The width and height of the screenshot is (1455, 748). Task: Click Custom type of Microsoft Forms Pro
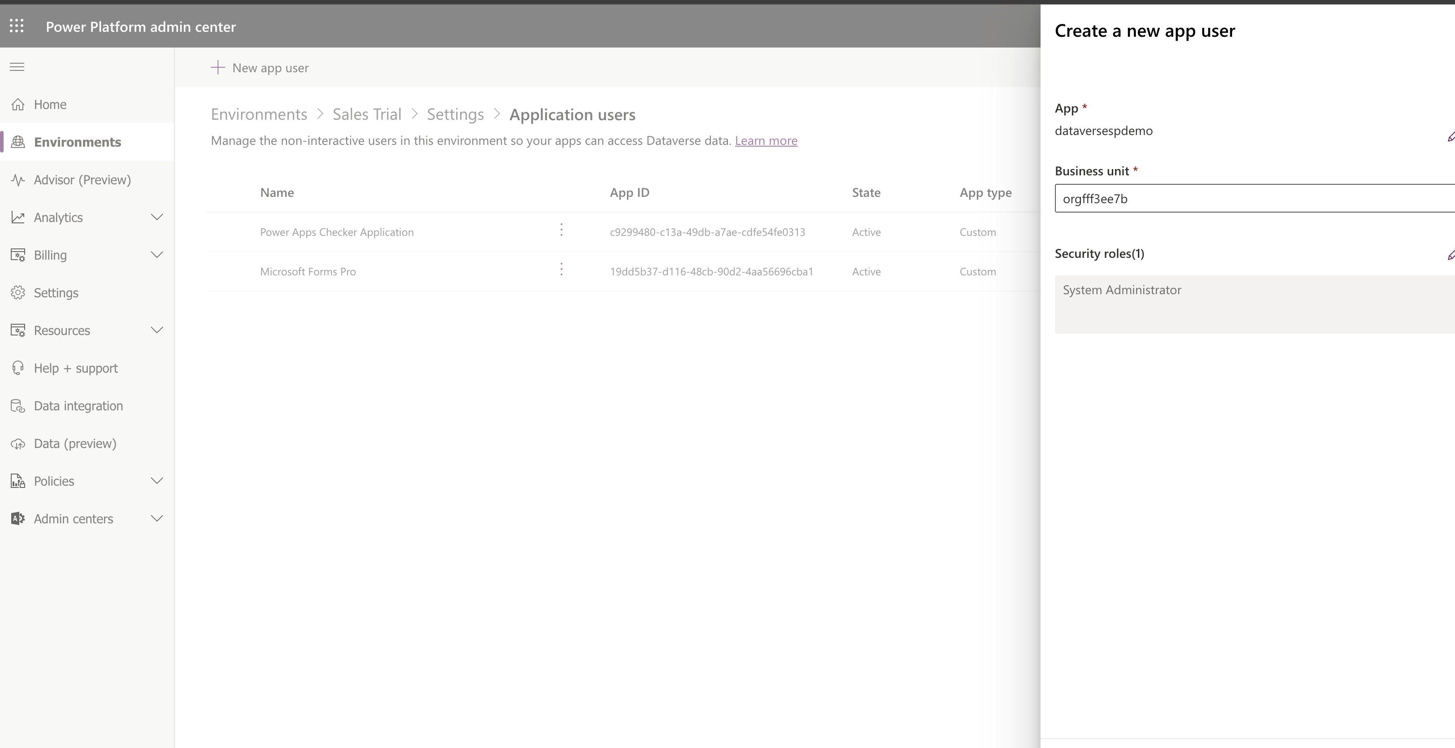coord(977,272)
